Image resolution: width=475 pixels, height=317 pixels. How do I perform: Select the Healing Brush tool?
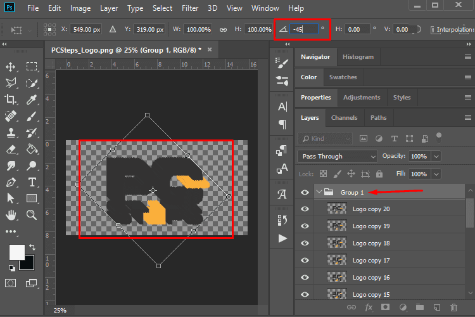point(11,116)
